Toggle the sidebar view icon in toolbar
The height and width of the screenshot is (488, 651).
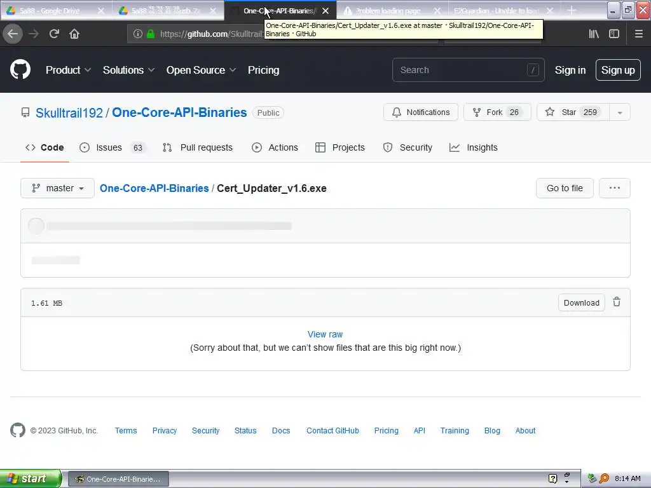[614, 34]
